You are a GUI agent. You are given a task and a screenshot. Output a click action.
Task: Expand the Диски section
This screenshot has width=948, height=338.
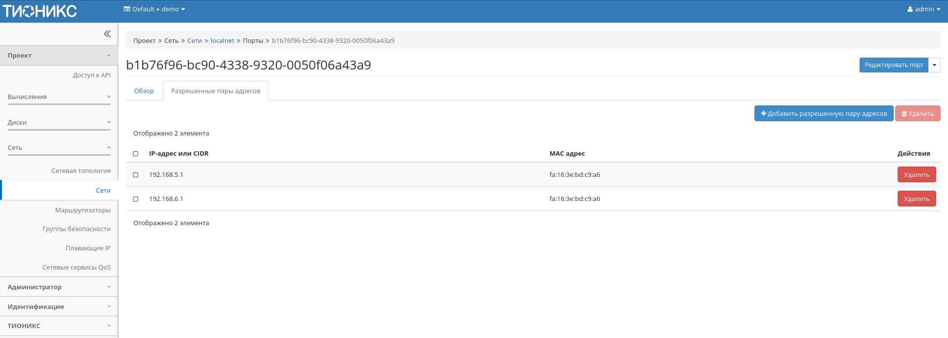pos(59,123)
